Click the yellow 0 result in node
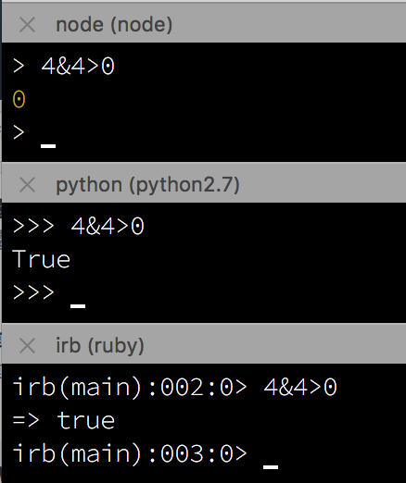Viewport: 406px width, 483px height. click(x=19, y=99)
